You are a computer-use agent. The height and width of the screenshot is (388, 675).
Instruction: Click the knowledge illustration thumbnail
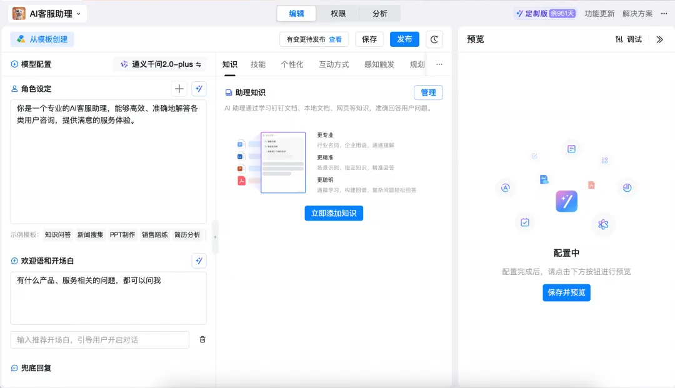pyautogui.click(x=272, y=162)
